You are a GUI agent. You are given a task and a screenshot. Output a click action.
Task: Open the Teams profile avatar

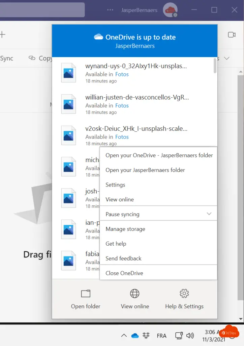[x=170, y=10]
